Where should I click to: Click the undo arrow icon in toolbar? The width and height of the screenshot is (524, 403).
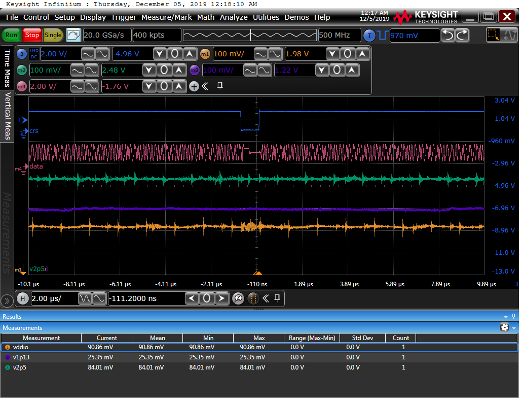point(448,35)
